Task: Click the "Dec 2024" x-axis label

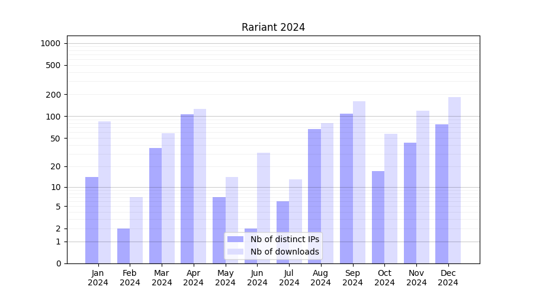Action: 448,278
